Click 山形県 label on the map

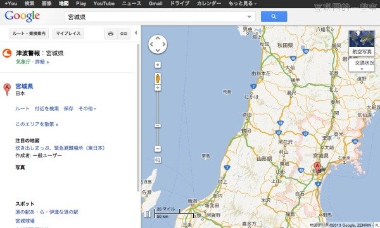(x=264, y=159)
